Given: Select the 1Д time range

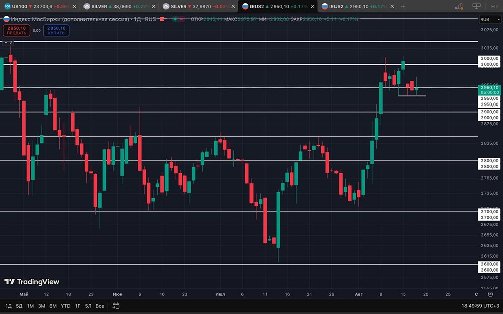Looking at the screenshot, I should [9, 306].
